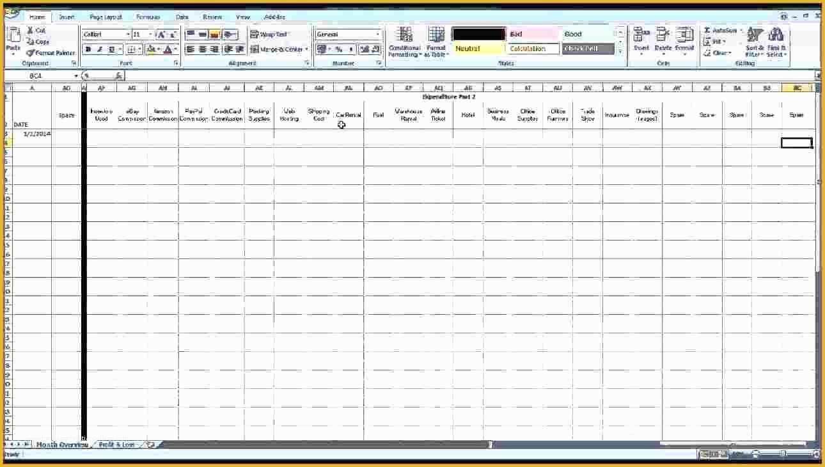The image size is (825, 467).
Task: Open the Profit & Loss sheet tab
Action: pyautogui.click(x=117, y=445)
